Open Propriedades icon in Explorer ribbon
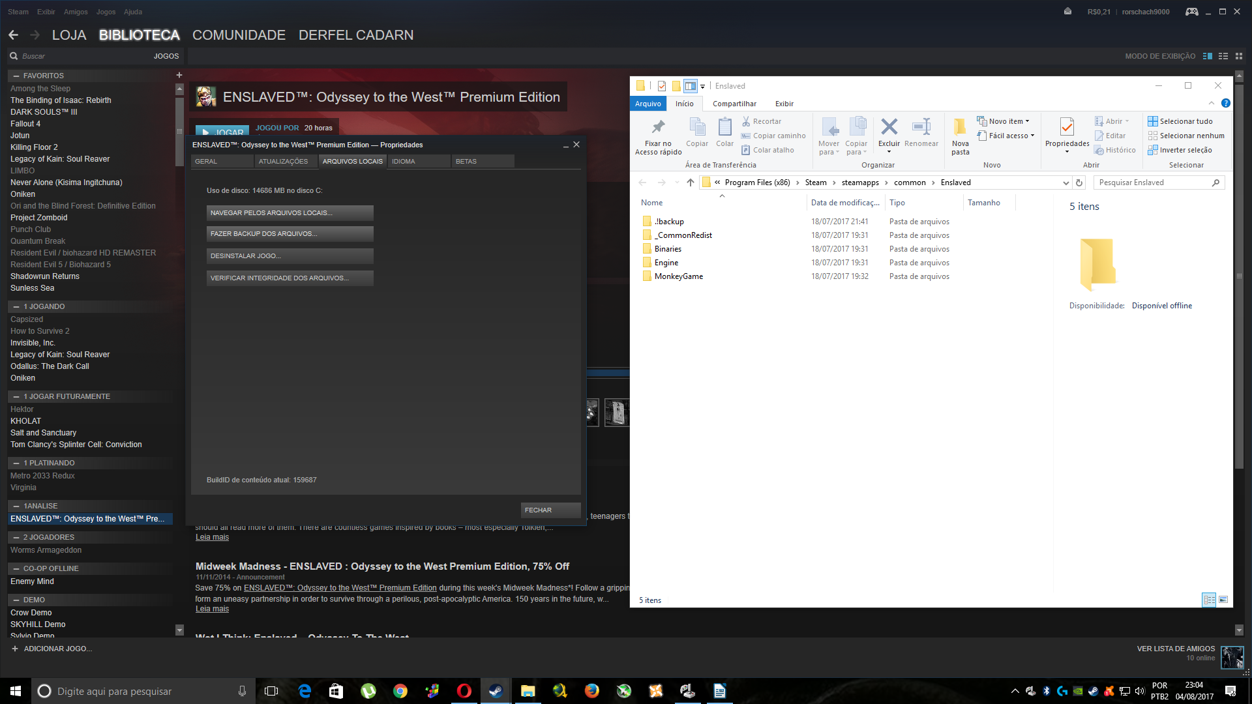The image size is (1252, 704). [x=1067, y=127]
